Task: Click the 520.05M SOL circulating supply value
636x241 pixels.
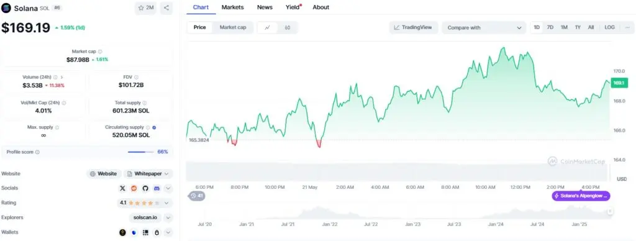Action: click(131, 135)
